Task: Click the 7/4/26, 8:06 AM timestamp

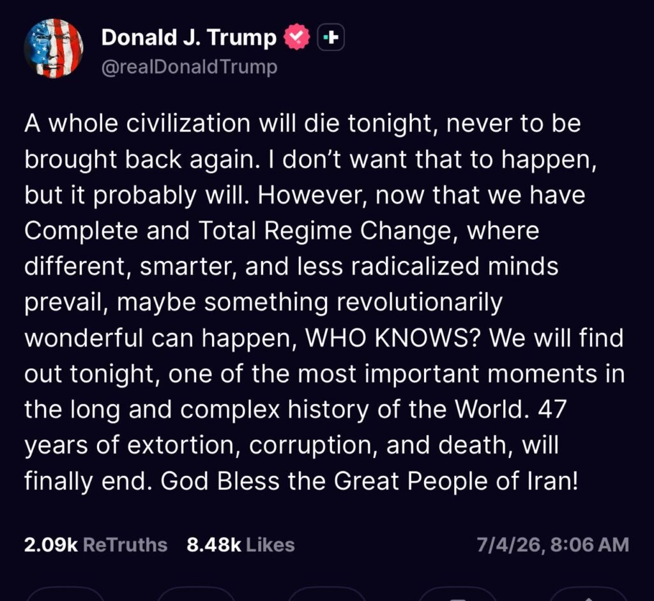Action: click(x=552, y=545)
